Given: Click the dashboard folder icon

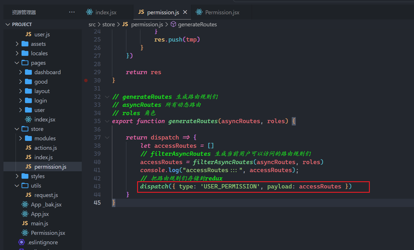Looking at the screenshot, I should click(28, 72).
